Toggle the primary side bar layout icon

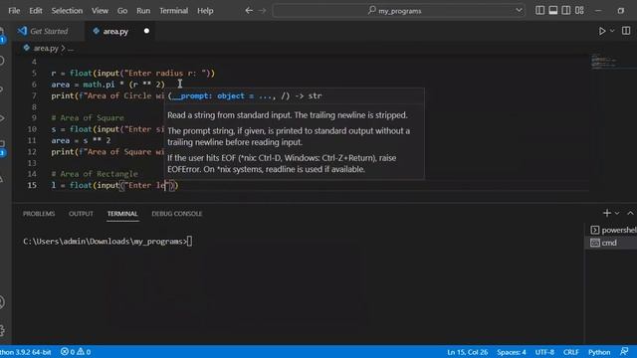(x=539, y=11)
